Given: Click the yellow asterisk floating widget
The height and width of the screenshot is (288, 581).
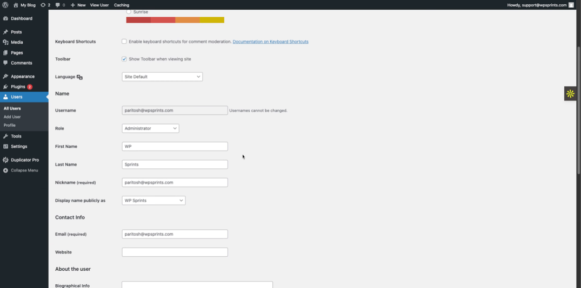Looking at the screenshot, I should click(x=570, y=94).
